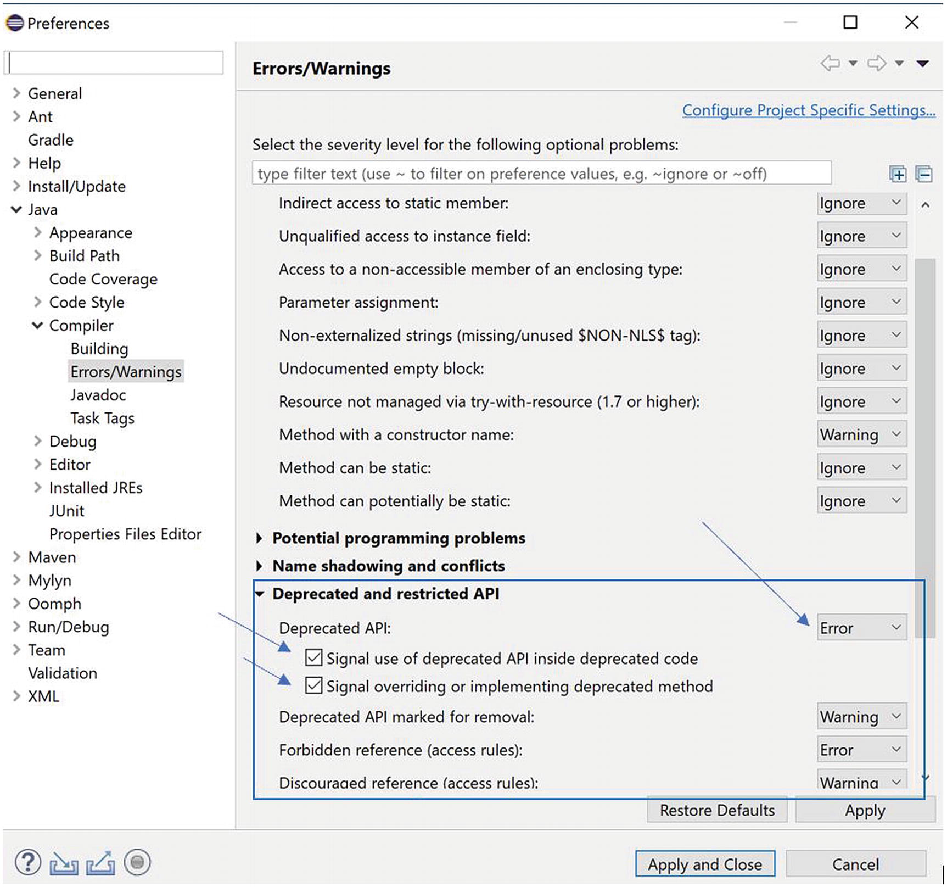Collapse Deprecated and restricted API section
The width and height of the screenshot is (947, 887).
click(x=260, y=594)
